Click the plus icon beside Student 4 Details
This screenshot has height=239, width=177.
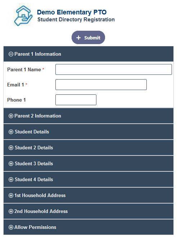(11, 180)
